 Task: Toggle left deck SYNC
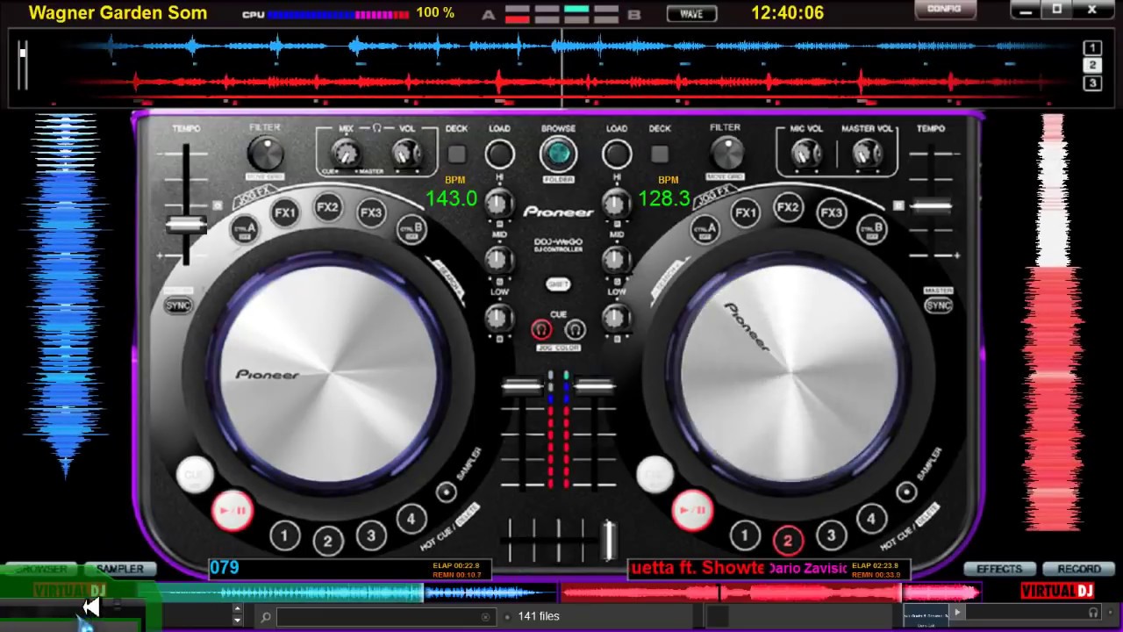[178, 305]
